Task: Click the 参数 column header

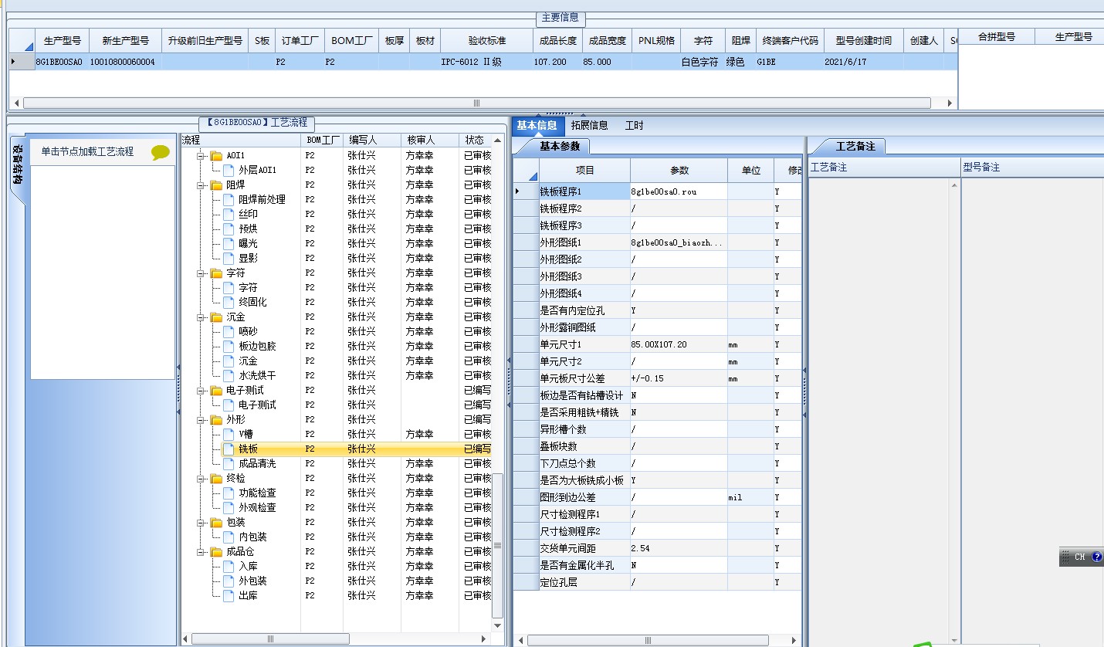Action: click(679, 170)
